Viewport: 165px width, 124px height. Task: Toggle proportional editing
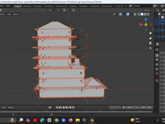coord(74,10)
